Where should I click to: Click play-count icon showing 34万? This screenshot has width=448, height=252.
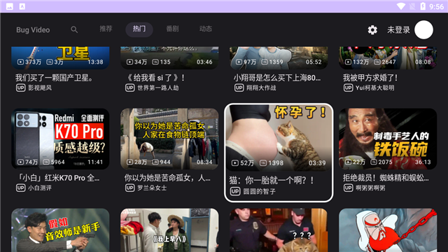[129, 62]
